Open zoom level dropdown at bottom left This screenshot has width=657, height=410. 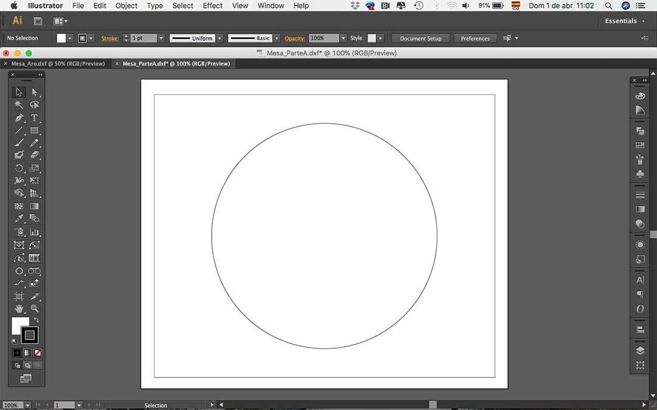27,405
